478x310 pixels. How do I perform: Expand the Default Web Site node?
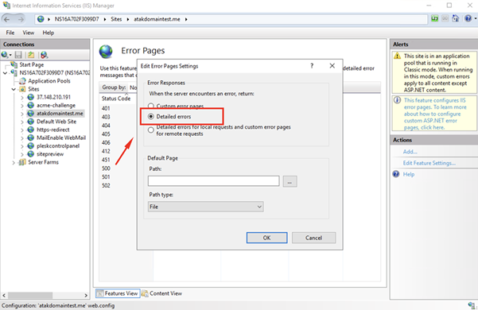pos(22,122)
